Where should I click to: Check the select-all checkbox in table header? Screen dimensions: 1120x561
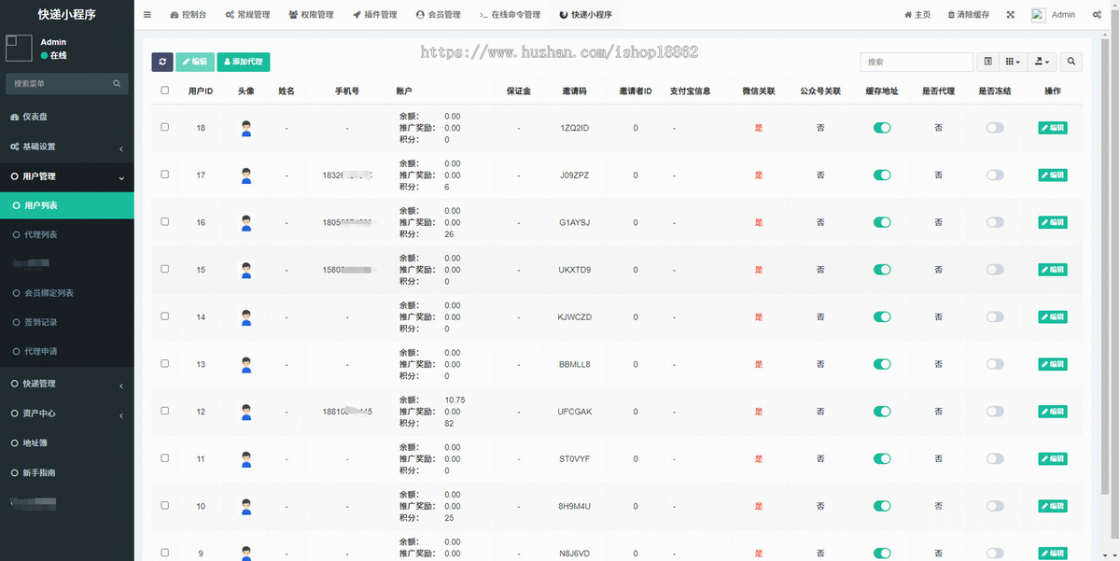click(164, 90)
